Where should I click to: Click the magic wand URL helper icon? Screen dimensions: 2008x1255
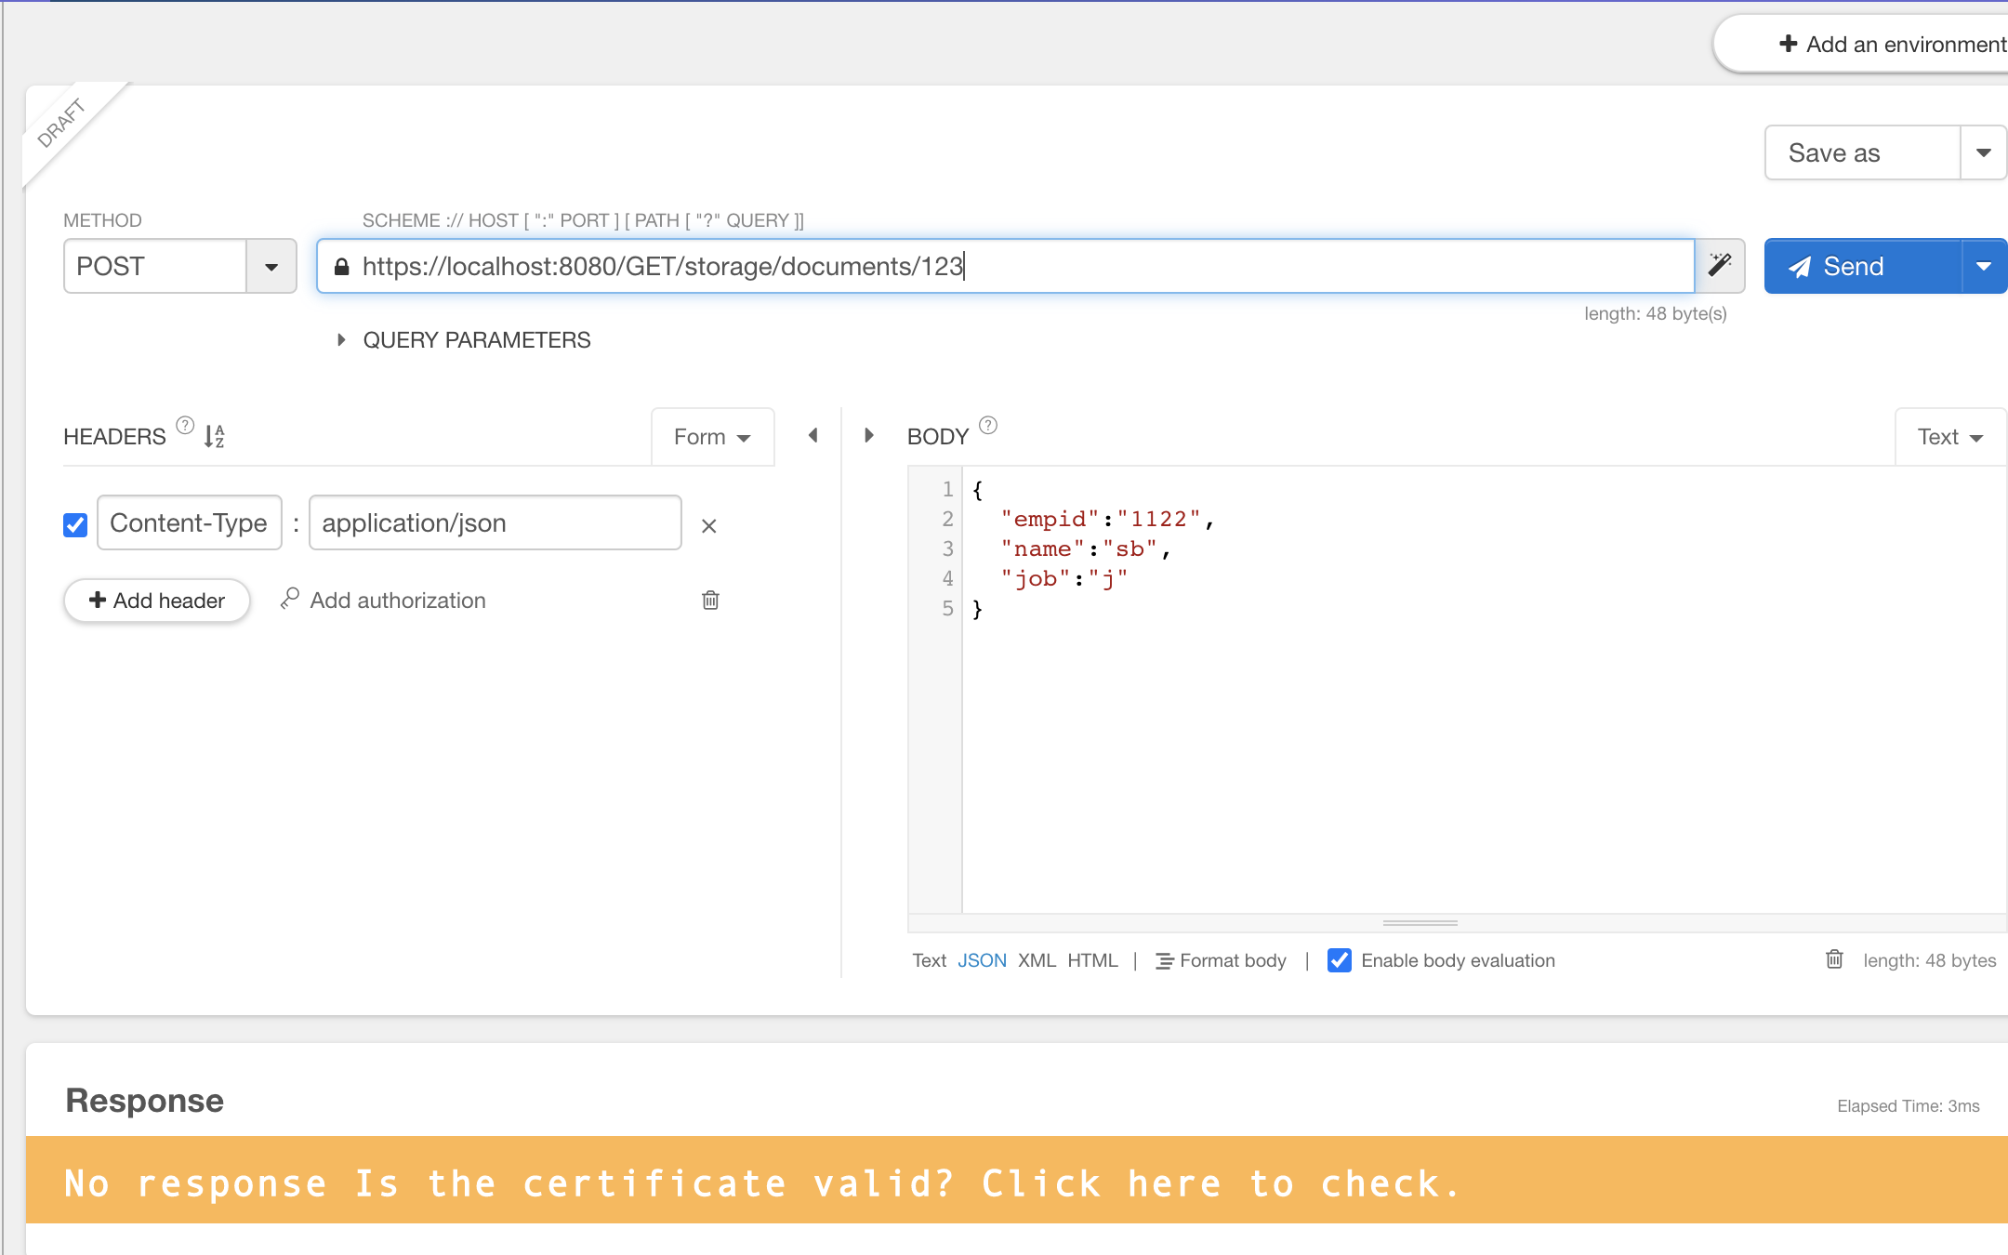point(1719,266)
